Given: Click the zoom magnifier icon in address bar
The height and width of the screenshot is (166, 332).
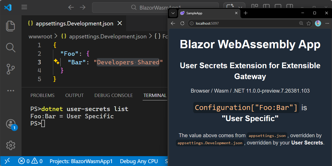Looking at the screenshot, I should (x=301, y=23).
